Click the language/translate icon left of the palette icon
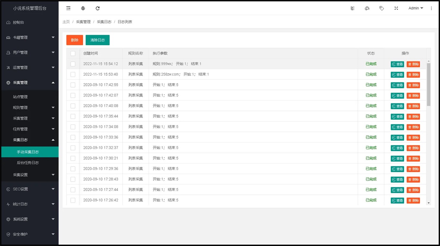Screen dimensions: 440x246 [352, 8]
